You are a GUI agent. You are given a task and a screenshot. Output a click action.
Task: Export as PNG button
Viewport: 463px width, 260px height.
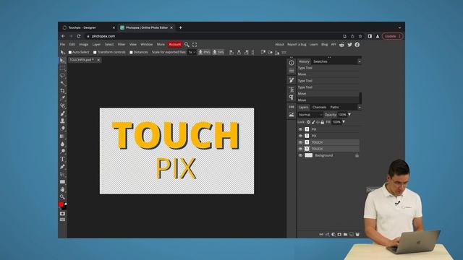[x=204, y=52]
